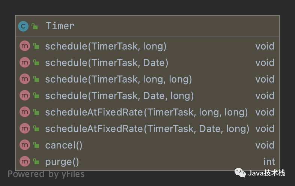
Task: Click the Java技术栈 watermark label
Action: coord(266,173)
